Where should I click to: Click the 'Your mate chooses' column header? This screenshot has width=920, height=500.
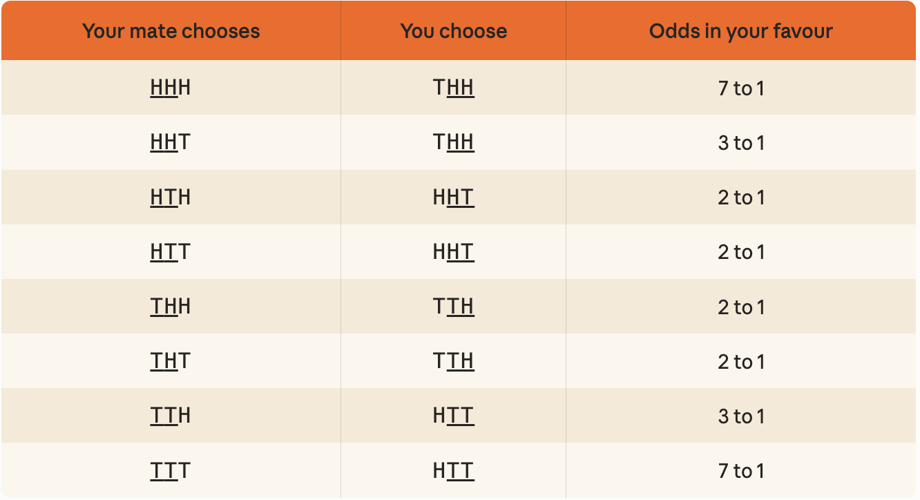click(x=171, y=32)
